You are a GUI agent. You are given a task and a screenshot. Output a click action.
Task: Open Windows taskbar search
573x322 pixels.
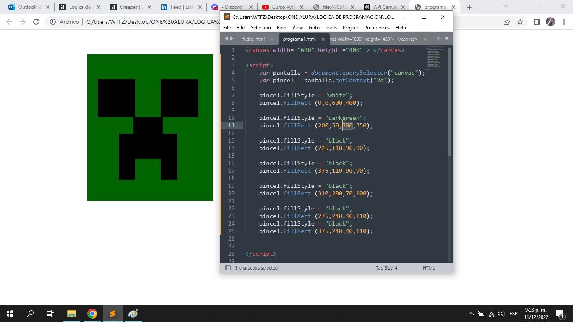pyautogui.click(x=30, y=314)
